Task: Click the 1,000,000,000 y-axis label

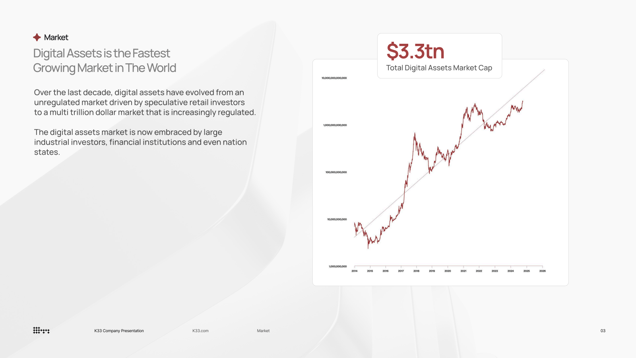Action: [x=337, y=267]
